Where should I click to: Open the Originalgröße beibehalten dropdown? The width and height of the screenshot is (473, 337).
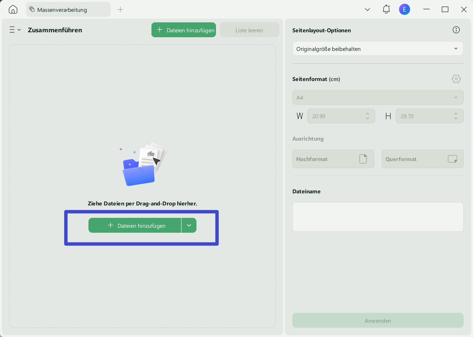click(x=378, y=48)
